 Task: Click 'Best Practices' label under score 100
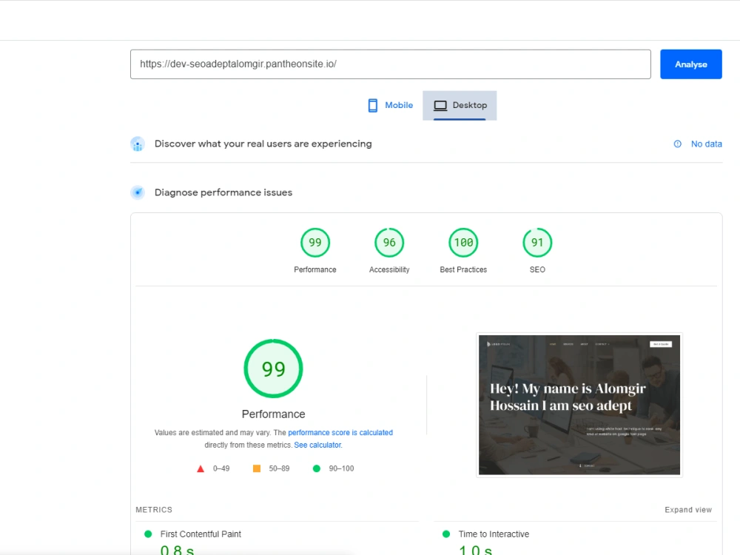[463, 269]
